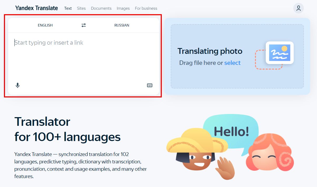Image resolution: width=317 pixels, height=187 pixels.
Task: Open the RUSSIAN target language selector
Action: [x=122, y=25]
